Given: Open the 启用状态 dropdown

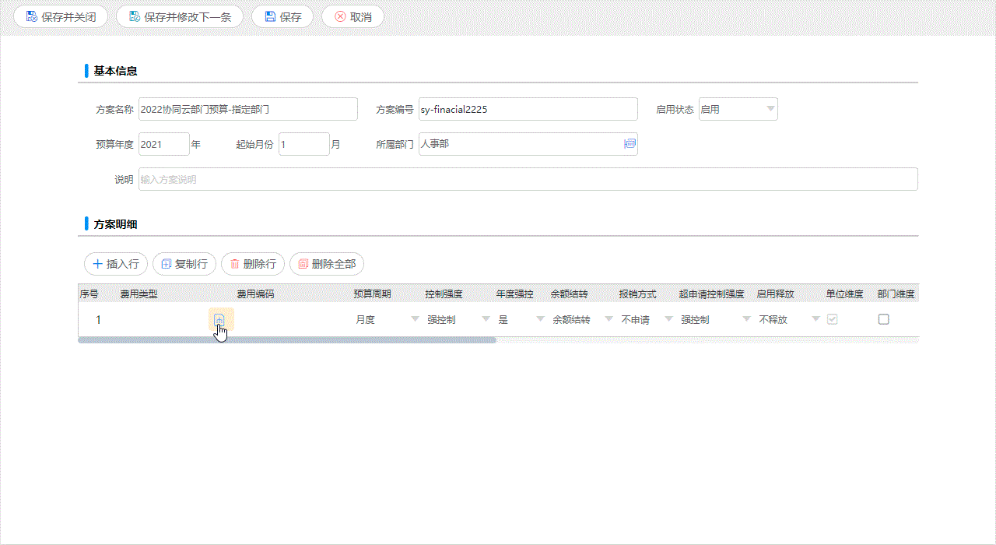Looking at the screenshot, I should 738,109.
